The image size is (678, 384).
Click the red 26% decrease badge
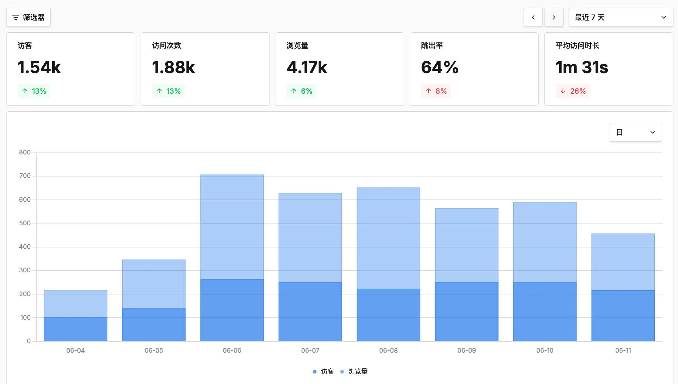[573, 91]
